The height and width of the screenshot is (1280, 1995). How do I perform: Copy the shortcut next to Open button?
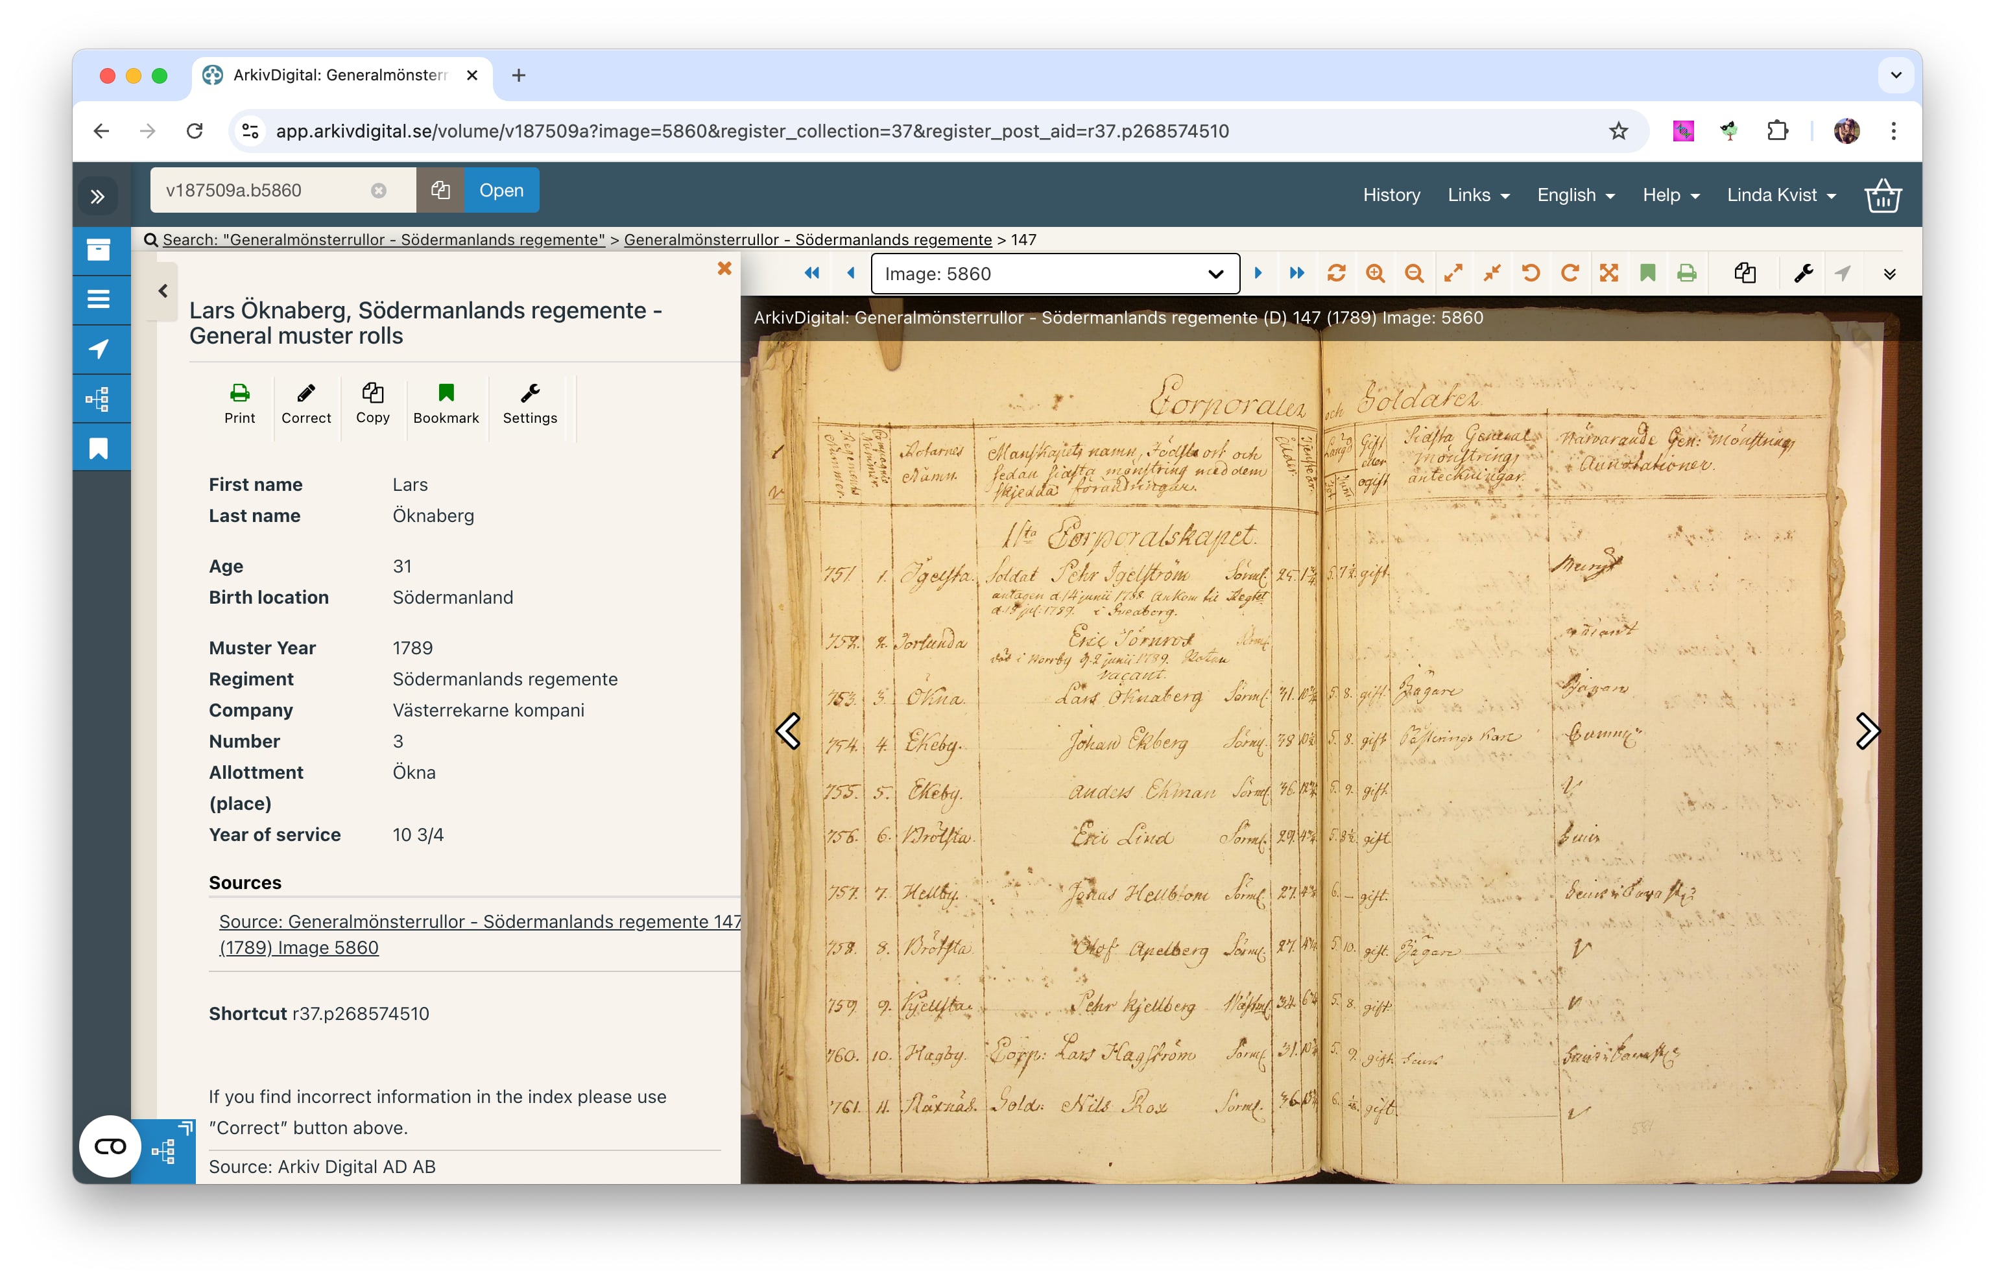(440, 191)
